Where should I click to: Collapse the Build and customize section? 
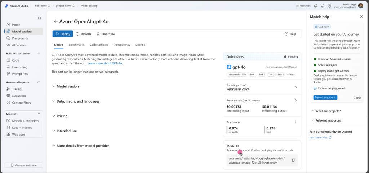point(39,53)
